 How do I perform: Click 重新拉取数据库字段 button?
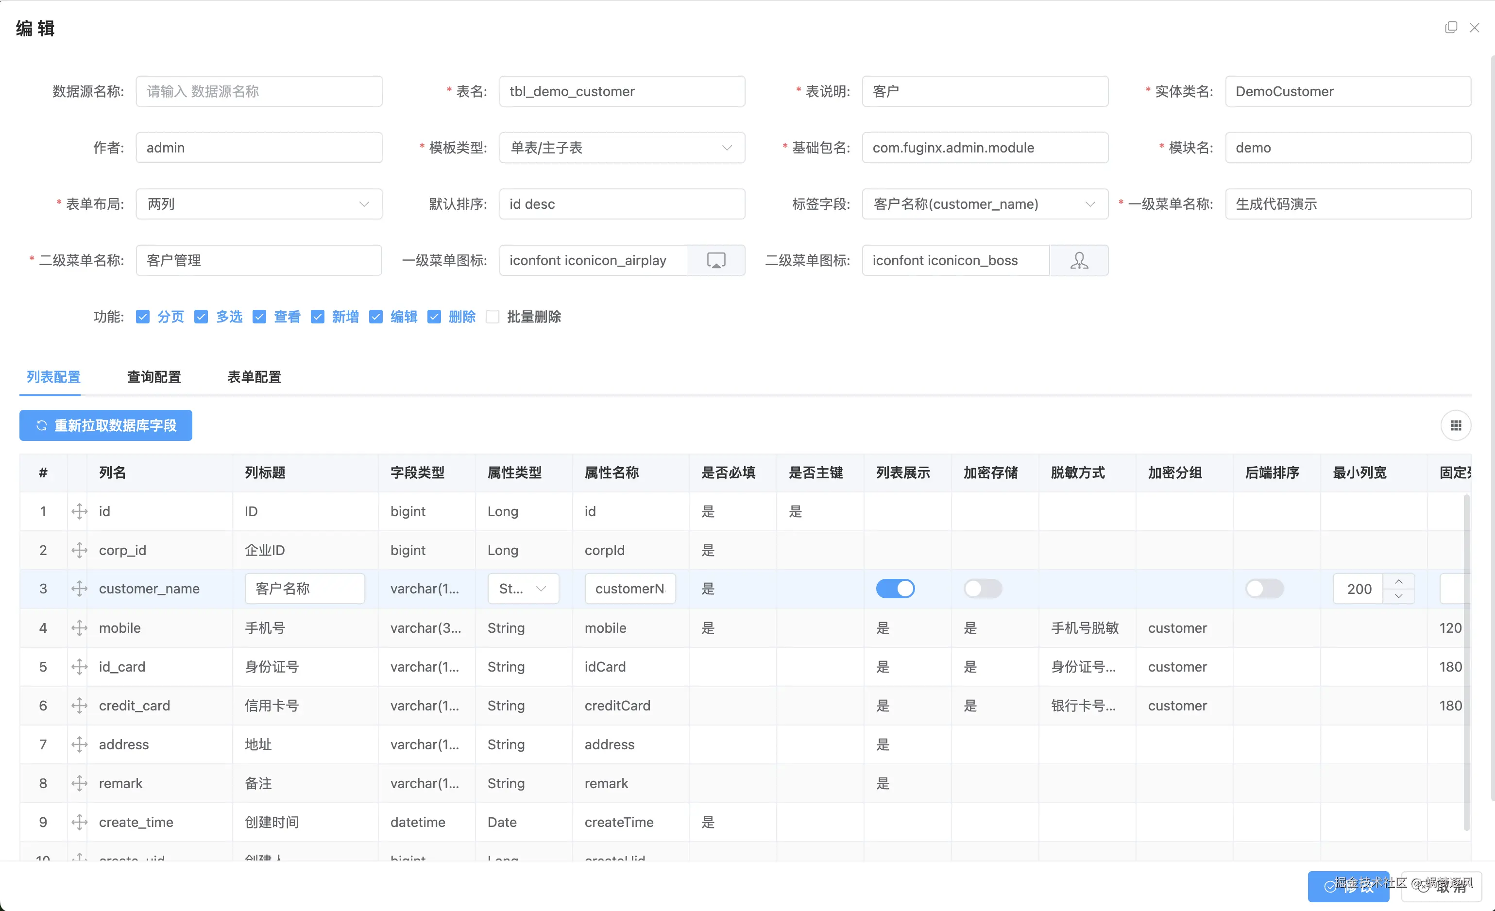105,425
